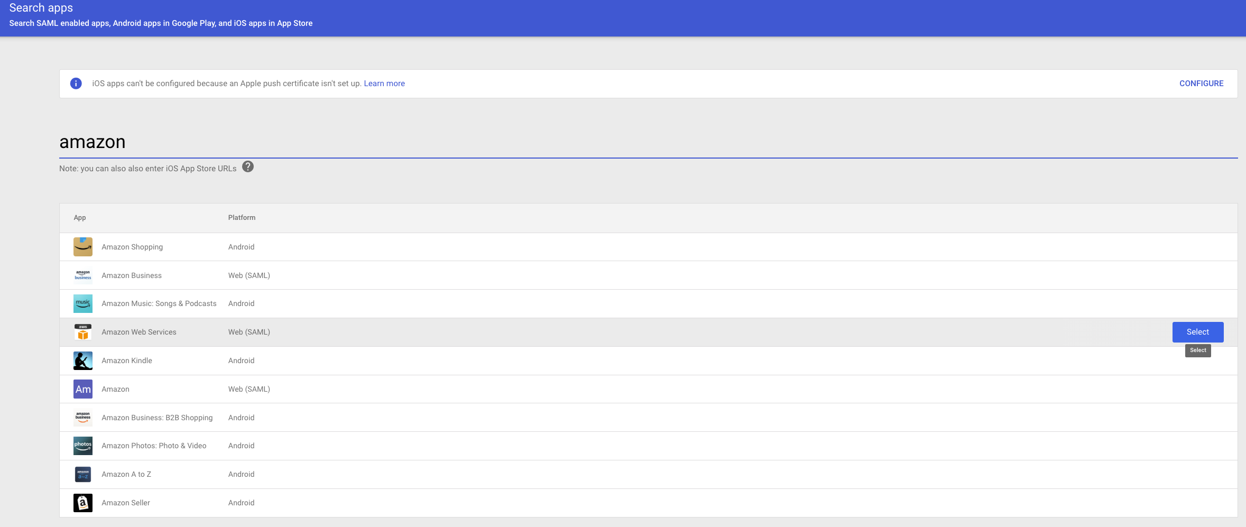Click the Amazon Business app icon
Screen dimensions: 1246x527
click(83, 275)
